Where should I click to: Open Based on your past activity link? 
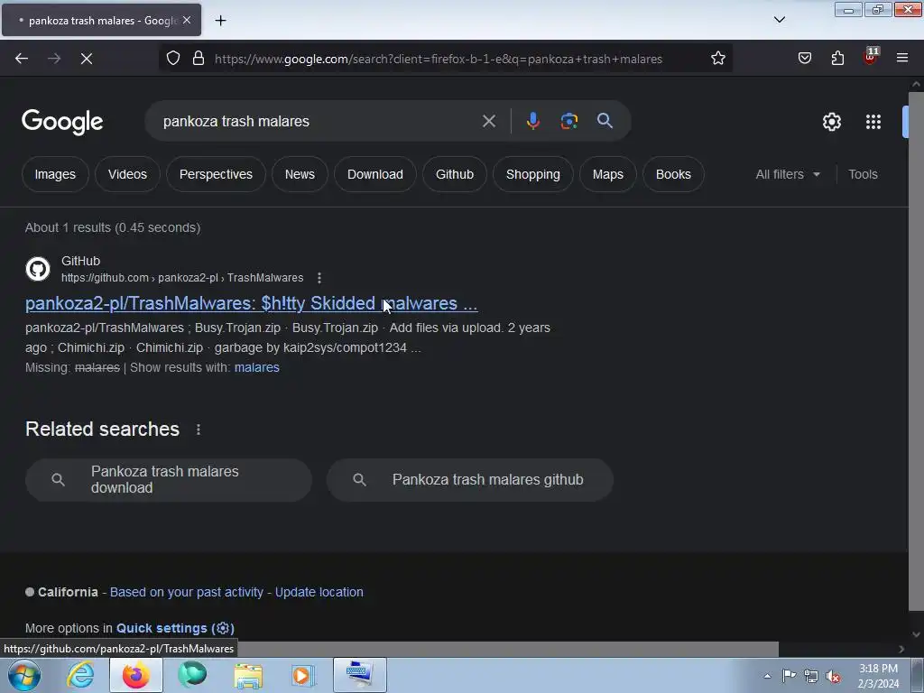tap(186, 592)
